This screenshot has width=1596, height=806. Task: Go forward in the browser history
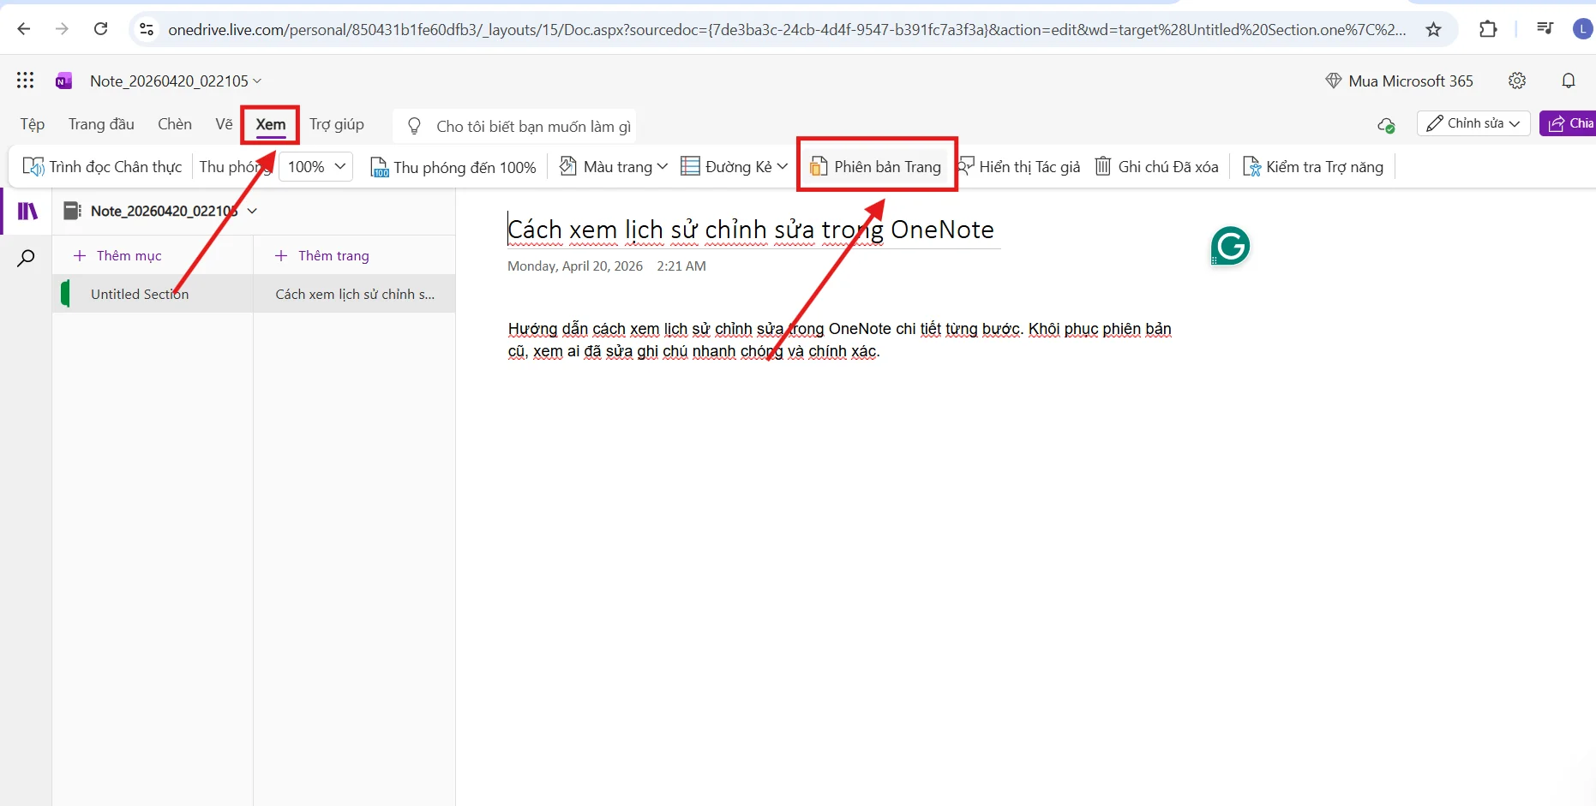[62, 29]
